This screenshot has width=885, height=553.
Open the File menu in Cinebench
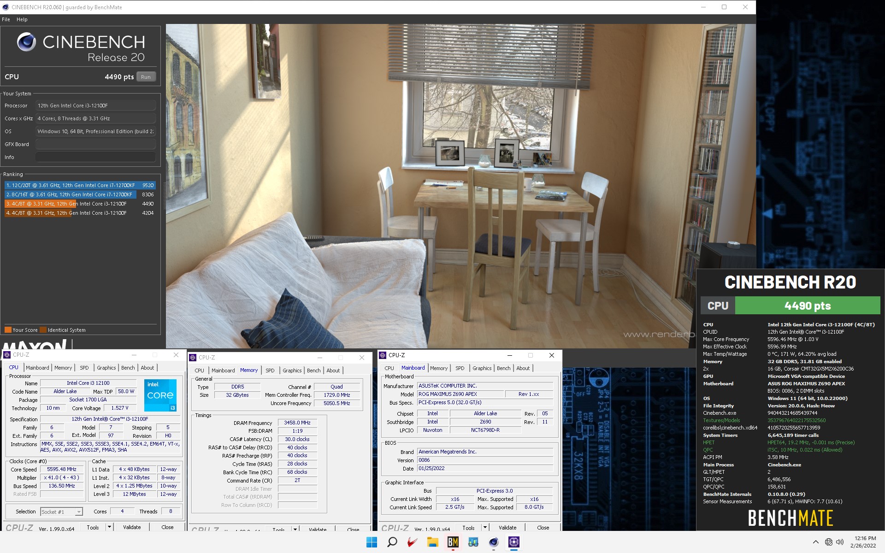[x=6, y=19]
